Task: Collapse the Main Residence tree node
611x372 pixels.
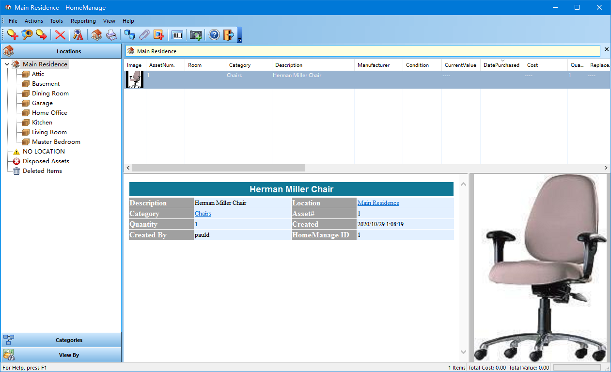Action: [7, 64]
